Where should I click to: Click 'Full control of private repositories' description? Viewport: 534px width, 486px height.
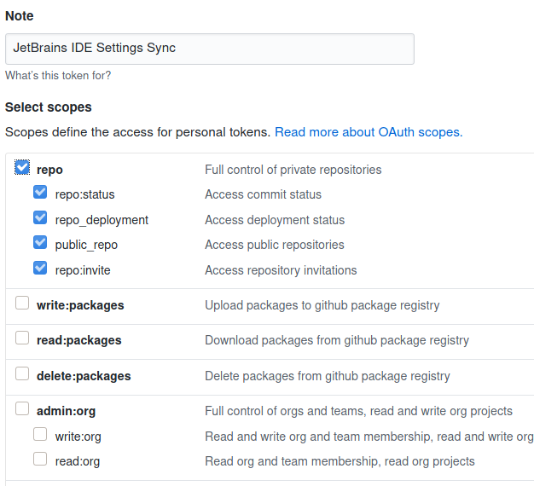coord(293,170)
